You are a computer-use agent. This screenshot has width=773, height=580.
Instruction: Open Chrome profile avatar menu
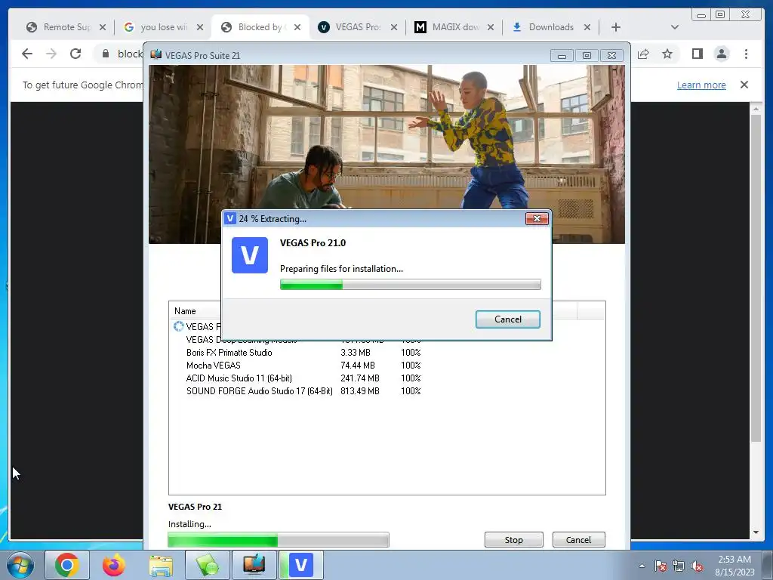(x=722, y=54)
